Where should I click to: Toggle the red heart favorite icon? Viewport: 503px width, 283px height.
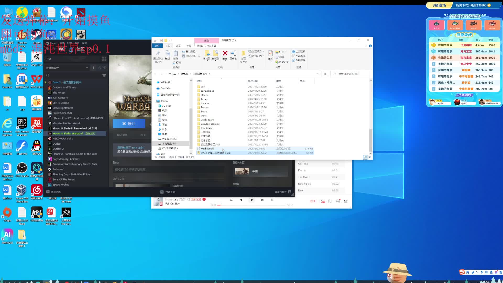coord(204,199)
